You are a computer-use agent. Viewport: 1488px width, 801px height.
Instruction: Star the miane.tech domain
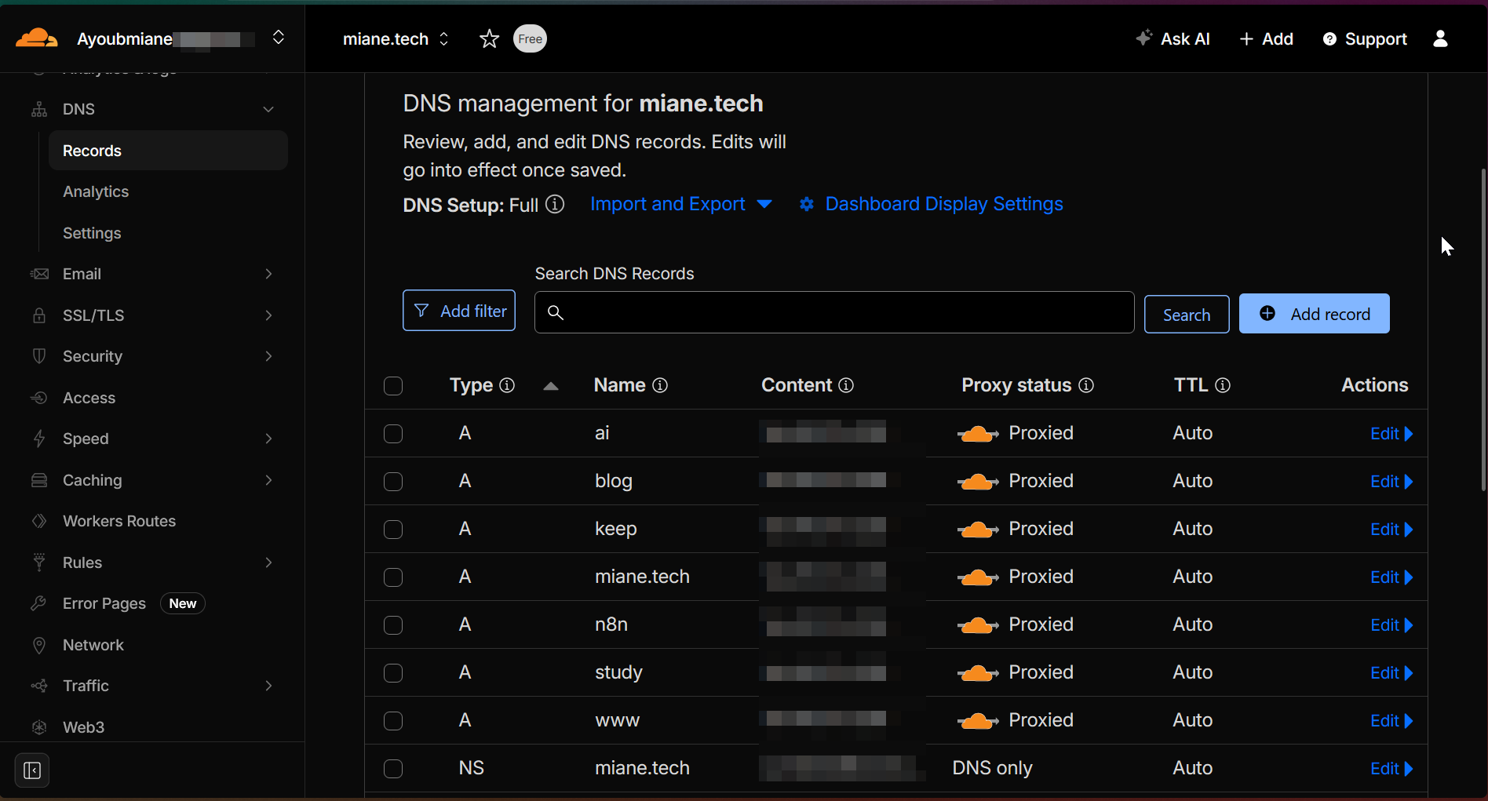click(489, 38)
